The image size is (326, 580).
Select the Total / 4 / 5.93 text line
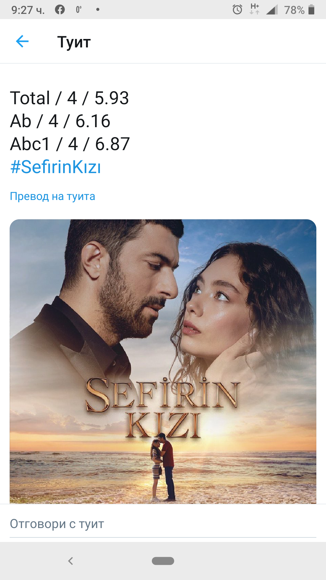point(69,98)
